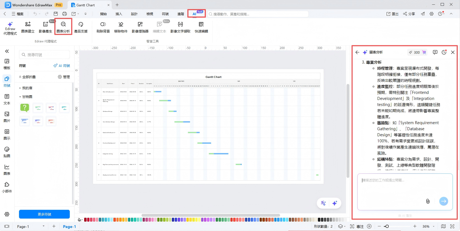This screenshot has height=231, width=460.
Task: Expand the 我的庫 library tree item
Action: click(x=20, y=88)
